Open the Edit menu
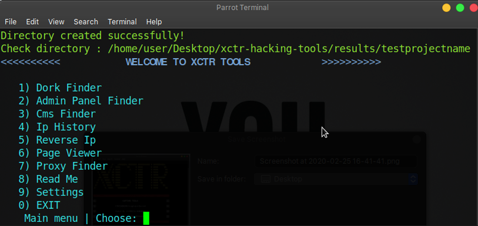Viewport: 478px width, 226px height. tap(32, 22)
